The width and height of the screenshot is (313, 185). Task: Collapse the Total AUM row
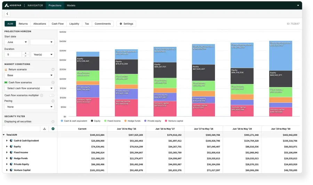[x=3, y=135]
